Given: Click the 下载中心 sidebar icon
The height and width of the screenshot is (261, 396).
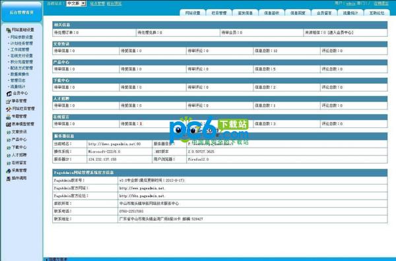Looking at the screenshot, I should pos(9,148).
